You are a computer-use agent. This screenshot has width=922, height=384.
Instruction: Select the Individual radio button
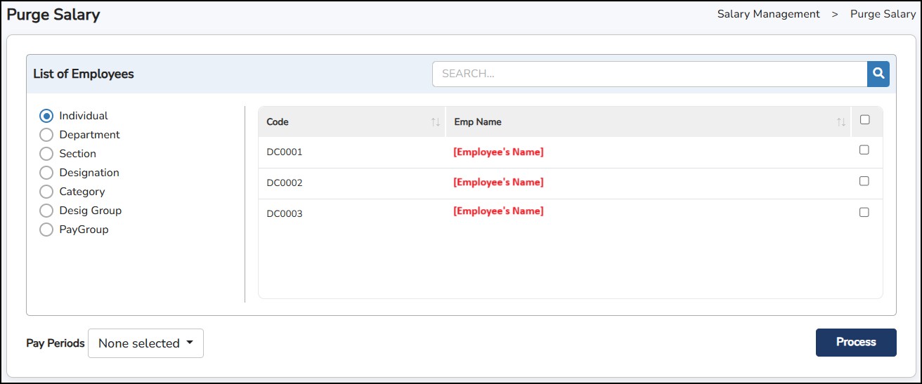(46, 116)
